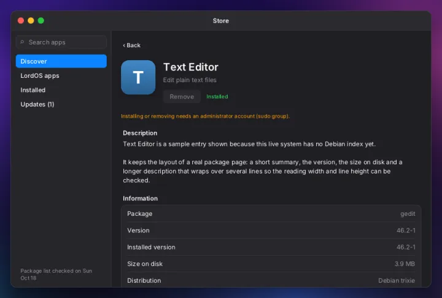Image resolution: width=442 pixels, height=298 pixels.
Task: Click the Installed version row label
Action: [x=151, y=247]
